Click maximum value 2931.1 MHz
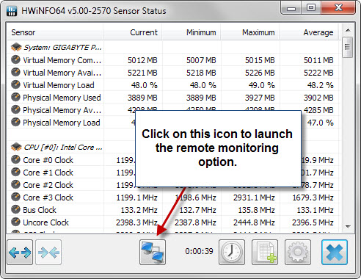 pyautogui.click(x=254, y=198)
